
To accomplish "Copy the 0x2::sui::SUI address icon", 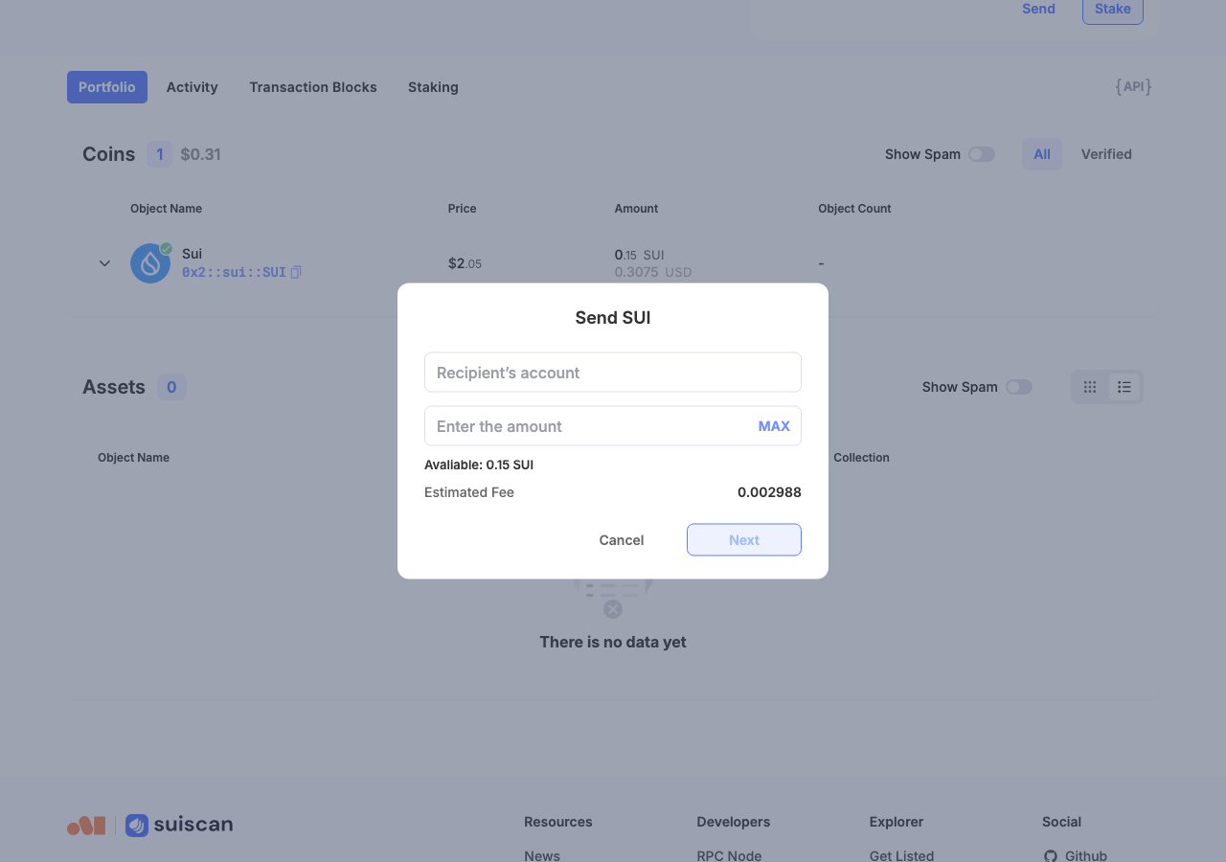I will 296,272.
